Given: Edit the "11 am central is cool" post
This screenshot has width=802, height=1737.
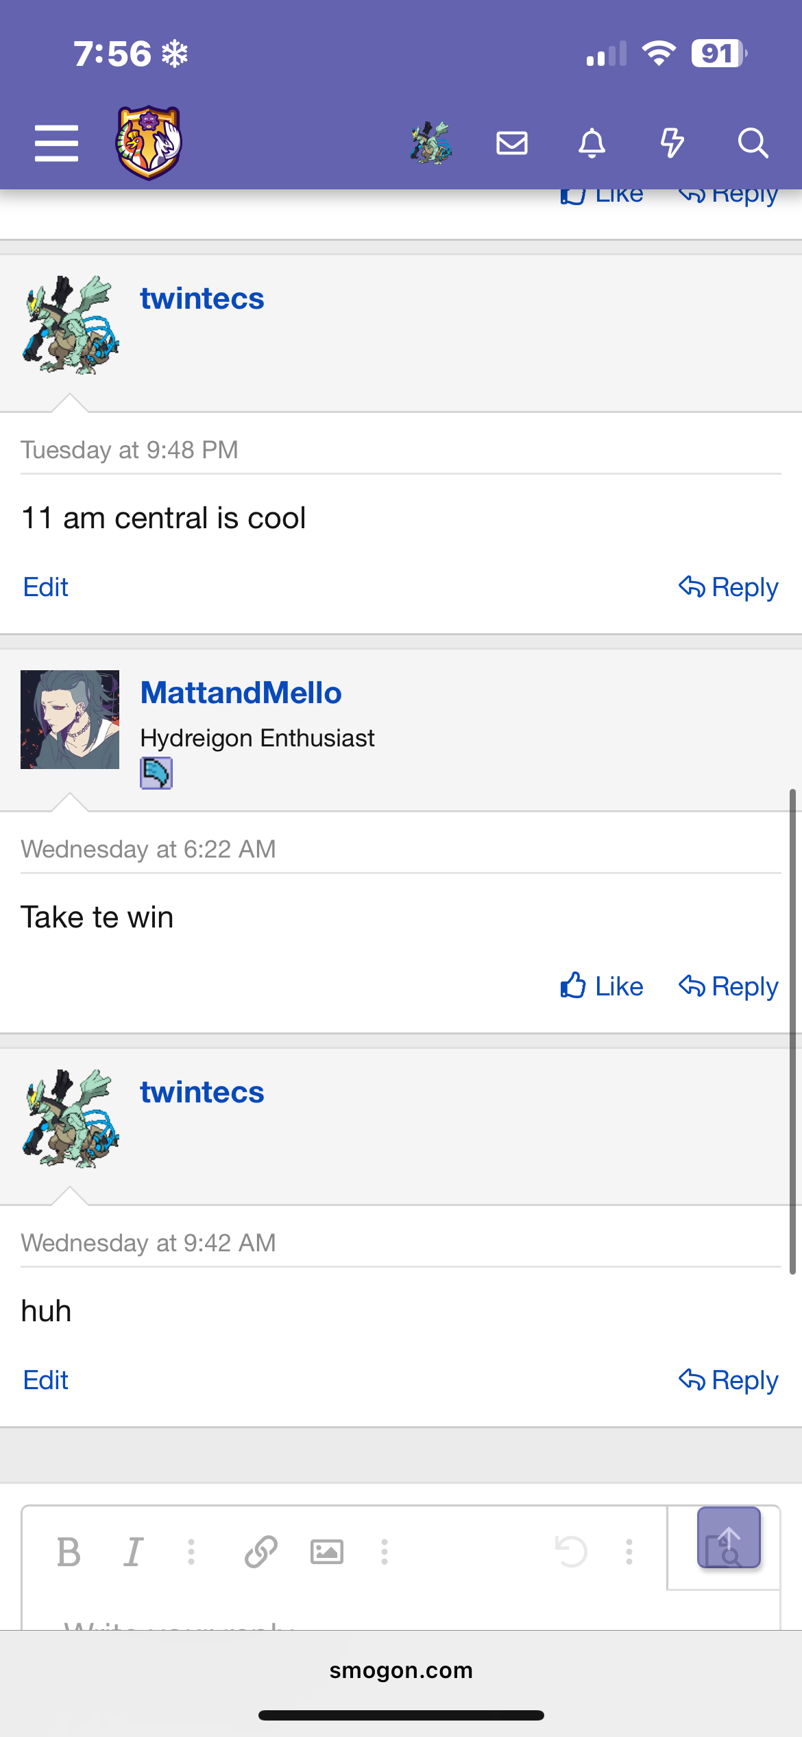Looking at the screenshot, I should click(x=45, y=587).
